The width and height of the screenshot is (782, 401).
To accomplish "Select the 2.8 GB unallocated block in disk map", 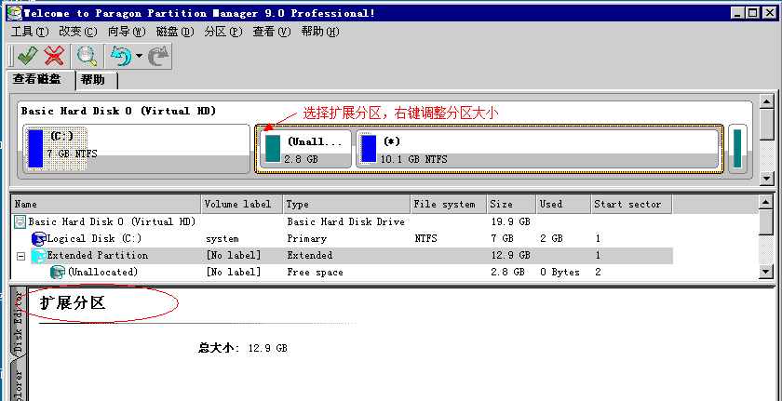I will point(304,149).
